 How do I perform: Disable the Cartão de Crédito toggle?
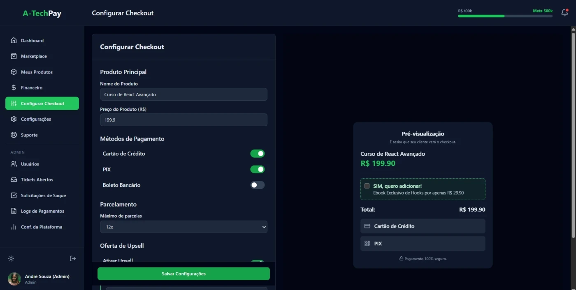(257, 154)
